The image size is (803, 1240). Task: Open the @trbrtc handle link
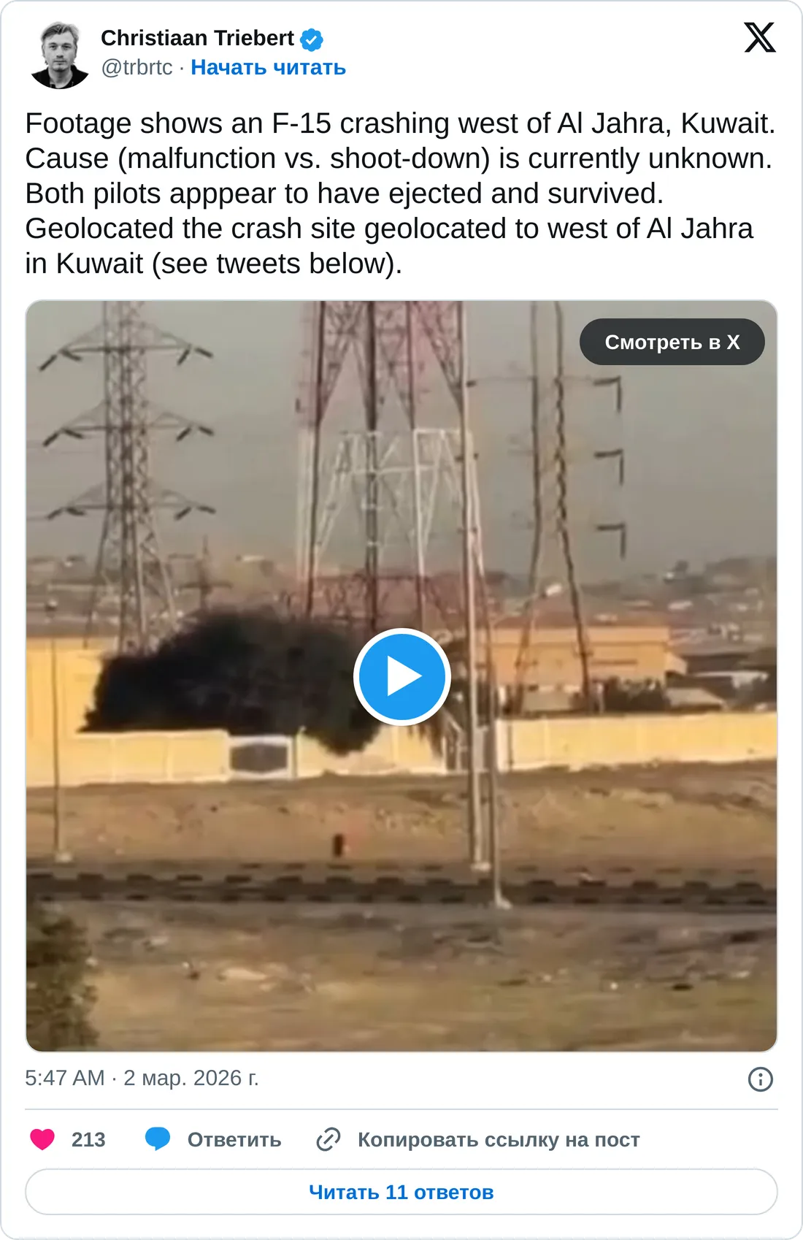tap(137, 67)
